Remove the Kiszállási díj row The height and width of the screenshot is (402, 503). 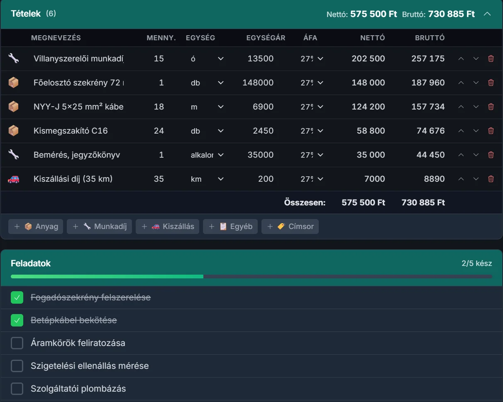[491, 179]
